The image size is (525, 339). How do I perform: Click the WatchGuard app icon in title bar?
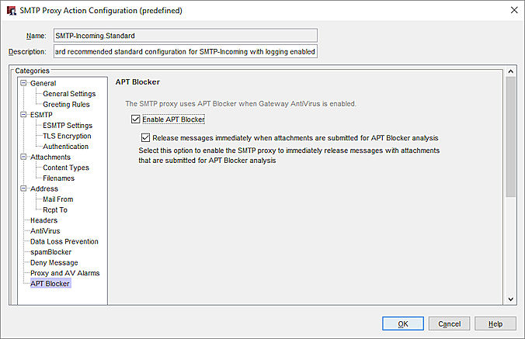pos(12,10)
